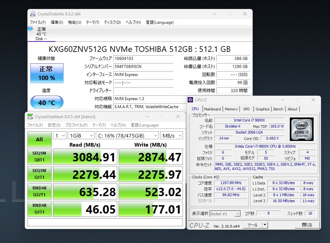Click the core speed value 1197.89 MHz
Screen dimensions: 330x243
pos(231,183)
